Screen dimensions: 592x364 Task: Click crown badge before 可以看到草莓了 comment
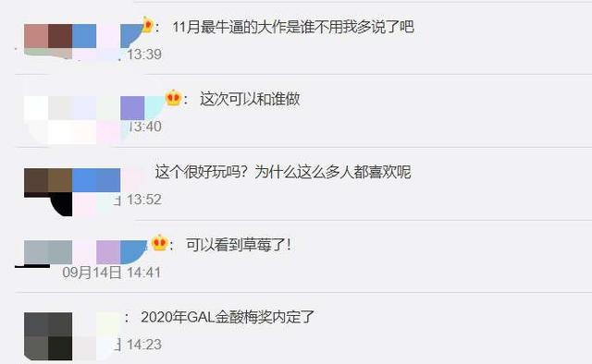coord(160,243)
